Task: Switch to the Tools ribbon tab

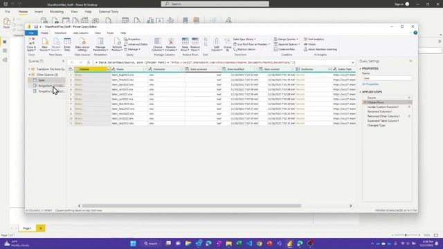Action: pyautogui.click(x=110, y=33)
